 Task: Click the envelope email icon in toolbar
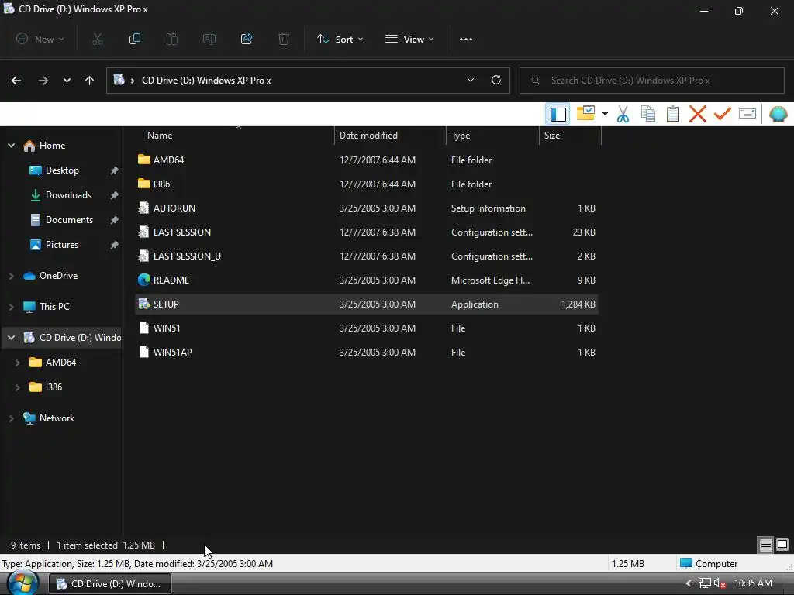[747, 114]
